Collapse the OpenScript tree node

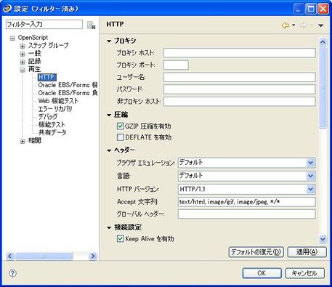pyautogui.click(x=12, y=38)
